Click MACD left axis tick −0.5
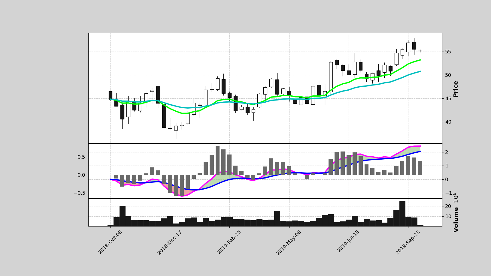Screen dimensions: 491x276 (79, 193)
